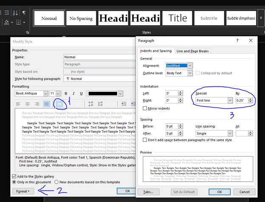Toggle Italic formatting in Modify Style
Screen dimensions: 265x202
coord(73,94)
